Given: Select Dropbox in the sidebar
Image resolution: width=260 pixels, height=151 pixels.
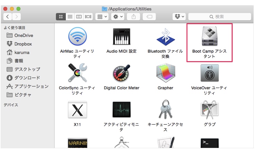Looking at the screenshot, I should (x=23, y=44).
